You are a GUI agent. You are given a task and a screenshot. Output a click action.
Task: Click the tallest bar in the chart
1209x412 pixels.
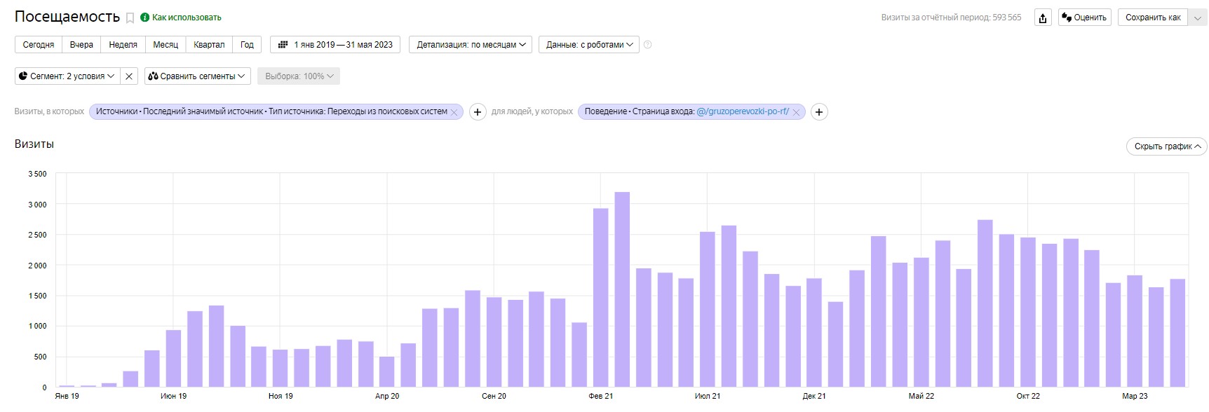tap(622, 289)
